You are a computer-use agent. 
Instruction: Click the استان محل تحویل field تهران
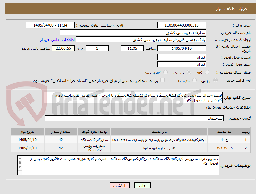[181, 57]
